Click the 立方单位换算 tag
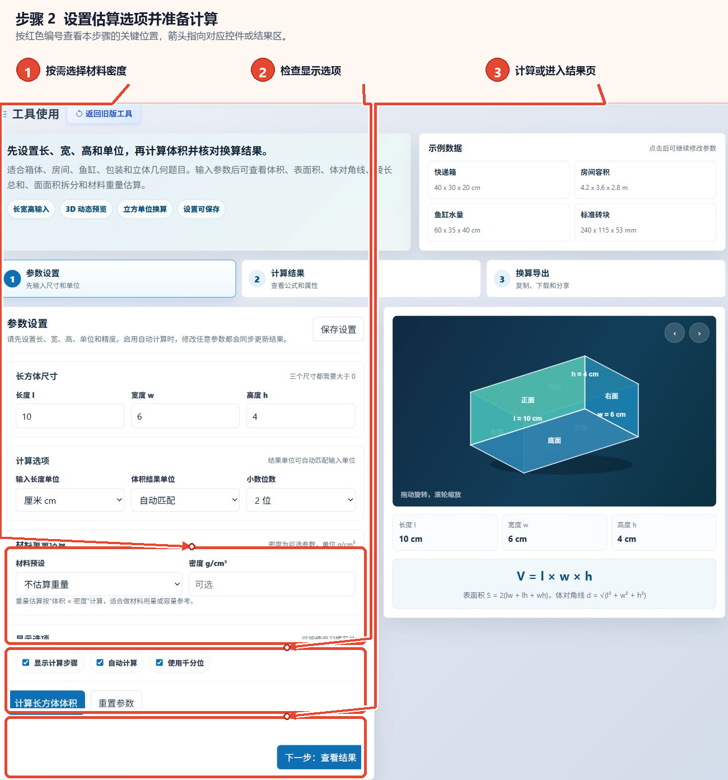 coord(145,209)
